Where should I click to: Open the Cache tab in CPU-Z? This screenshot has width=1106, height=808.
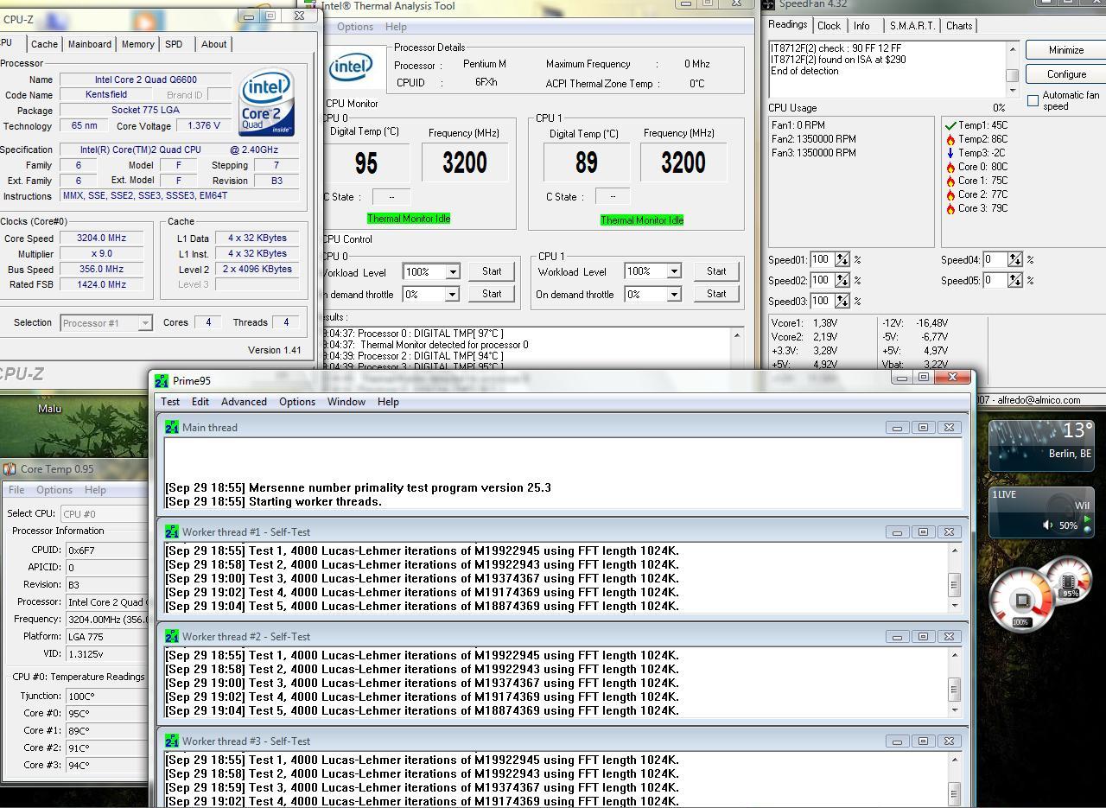tap(44, 44)
